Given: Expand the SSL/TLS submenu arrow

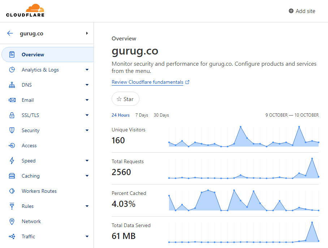Looking at the screenshot, I should pyautogui.click(x=87, y=115).
